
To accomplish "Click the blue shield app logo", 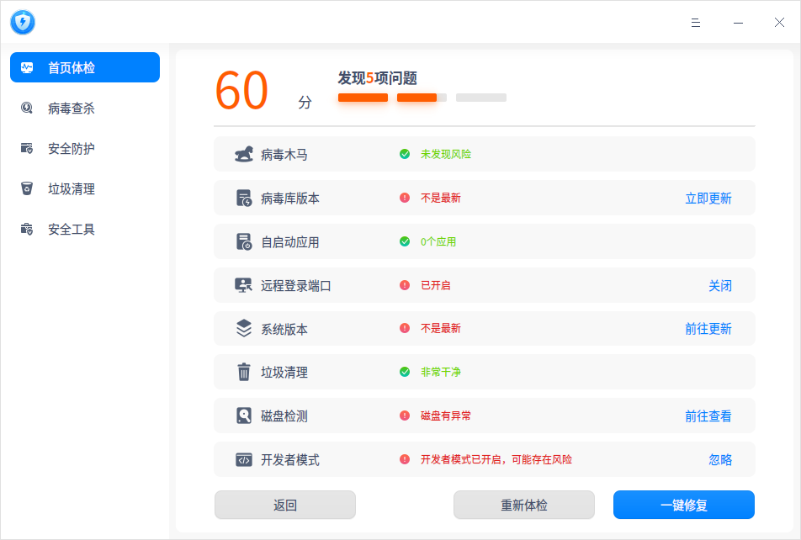I will click(23, 23).
